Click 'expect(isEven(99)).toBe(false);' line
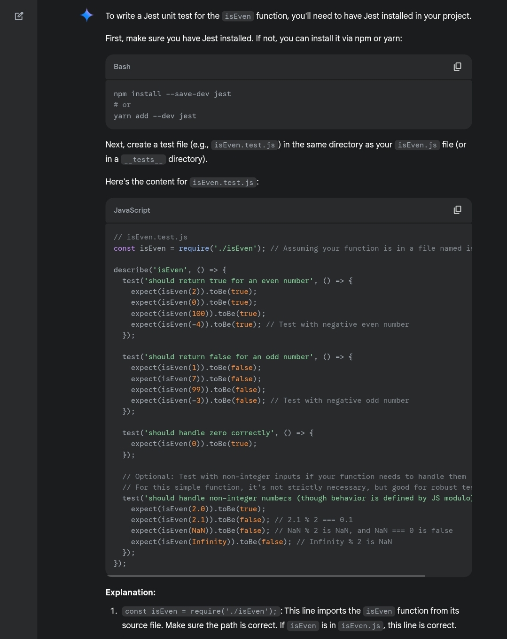507x639 pixels. [x=198, y=390]
